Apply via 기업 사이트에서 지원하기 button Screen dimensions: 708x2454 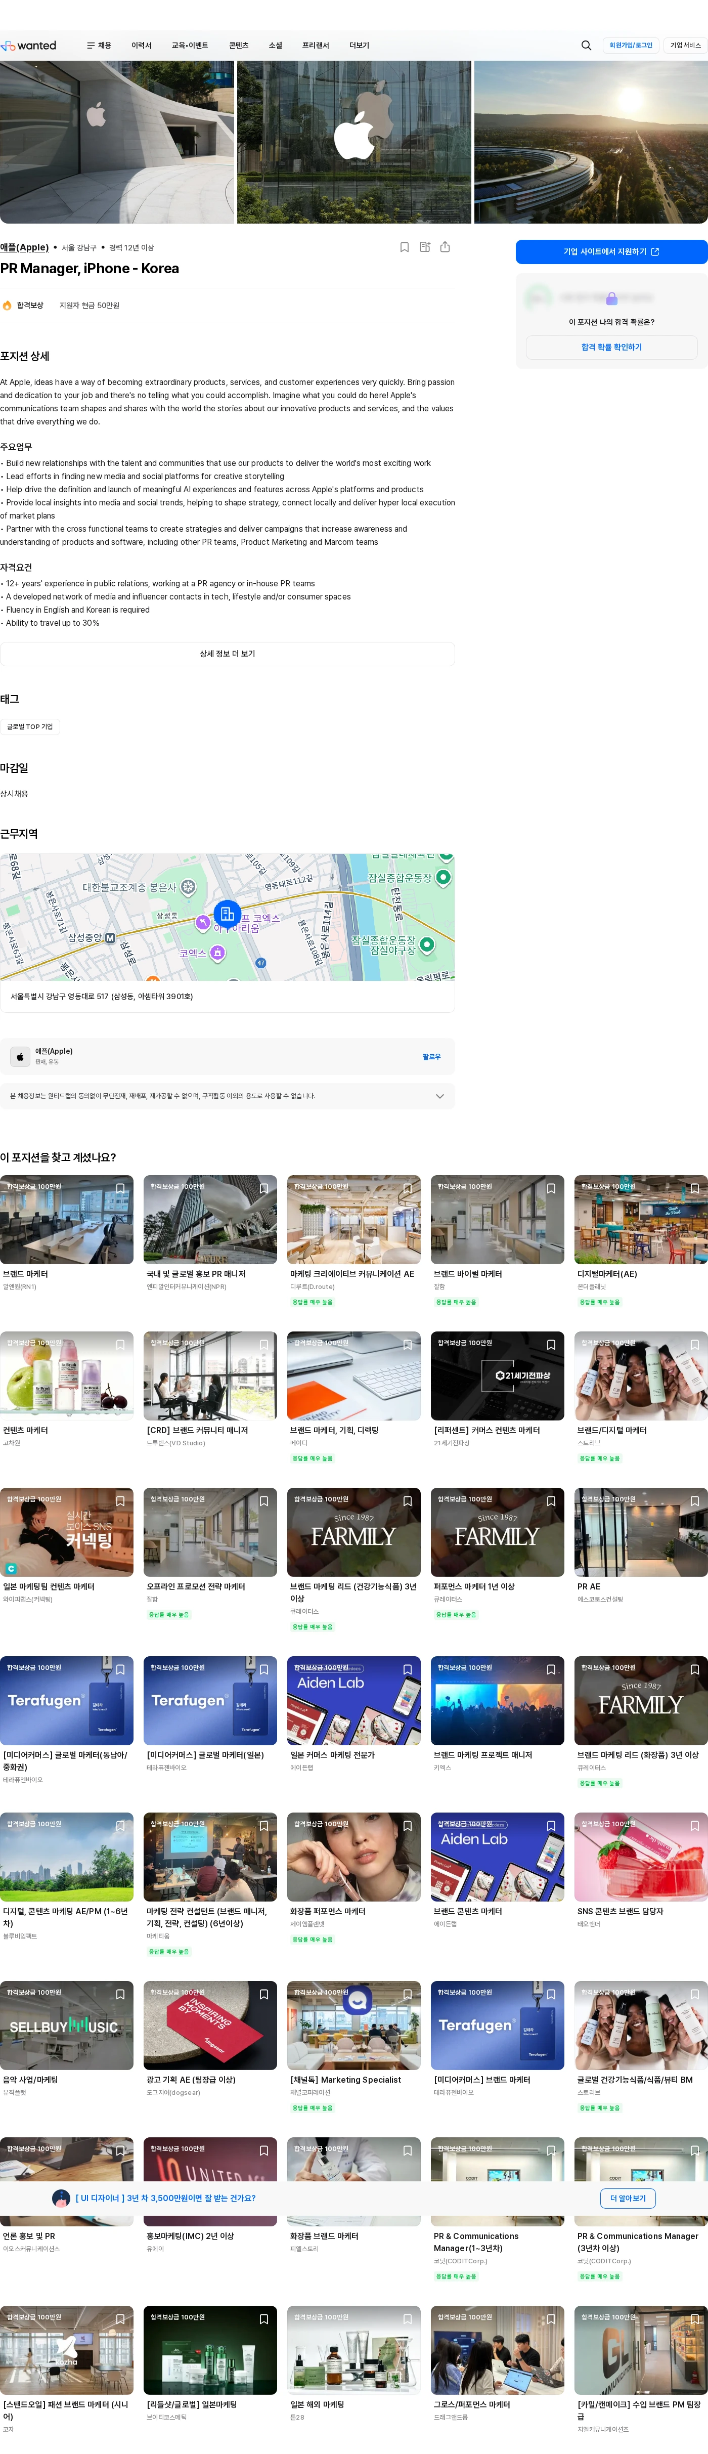(x=612, y=251)
